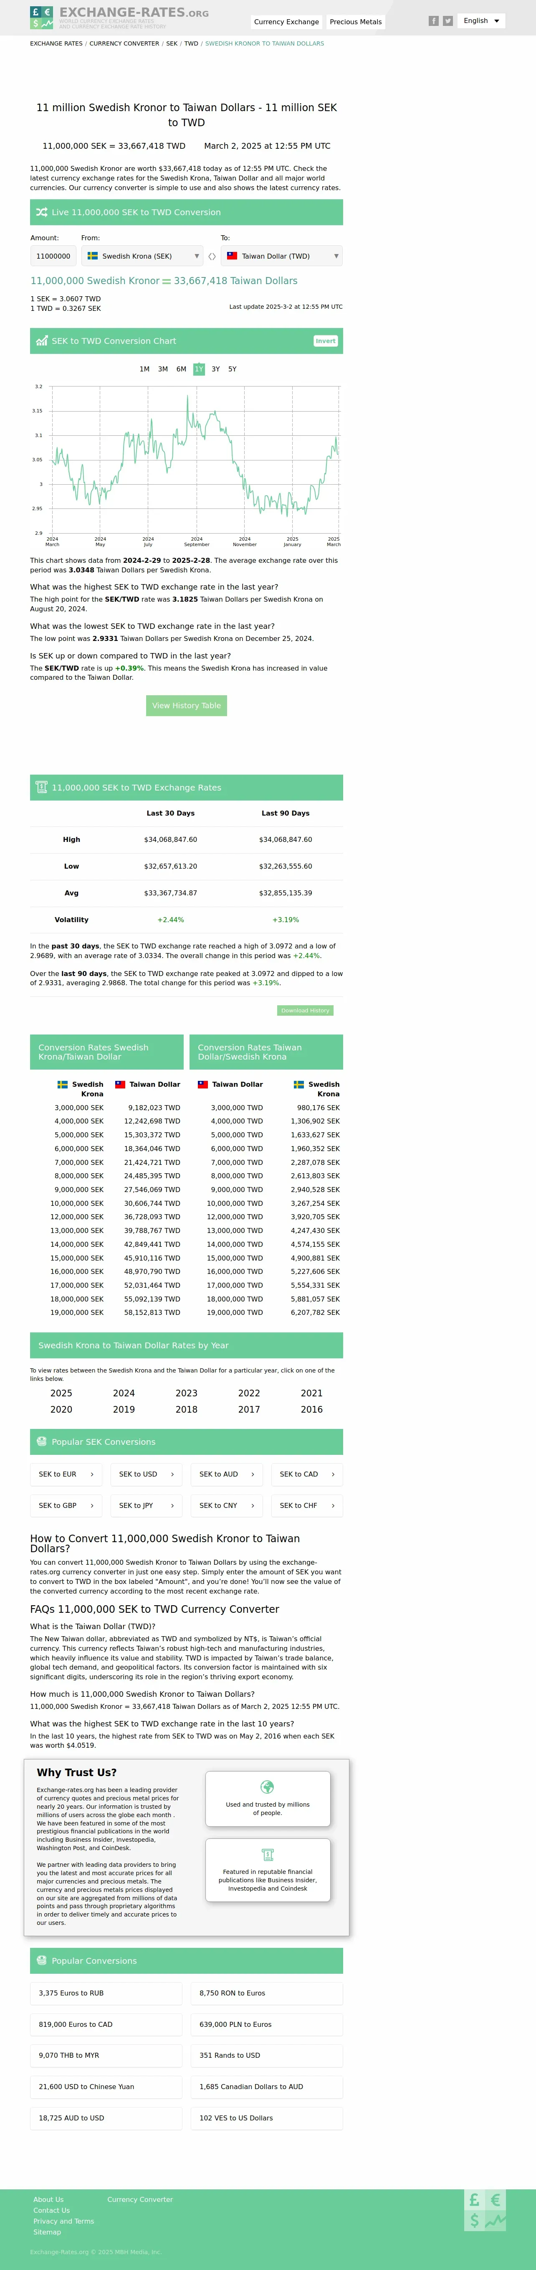Viewport: 536px width, 2270px height.
Task: Select the 6M chart range
Action: (x=181, y=369)
